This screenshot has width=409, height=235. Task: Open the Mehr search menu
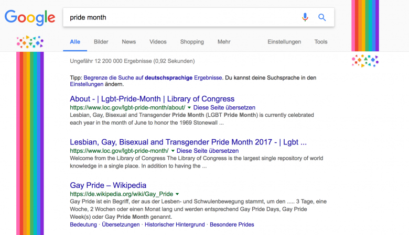point(224,42)
